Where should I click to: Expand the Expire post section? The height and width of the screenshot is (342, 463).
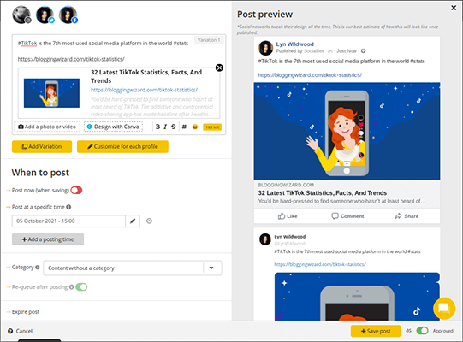[x=26, y=312]
